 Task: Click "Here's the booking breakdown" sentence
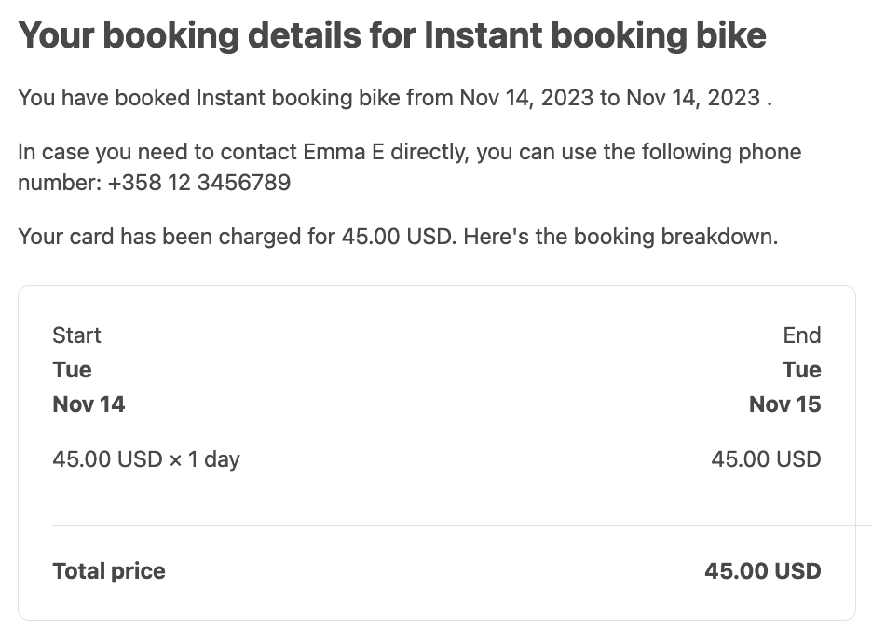tap(620, 237)
